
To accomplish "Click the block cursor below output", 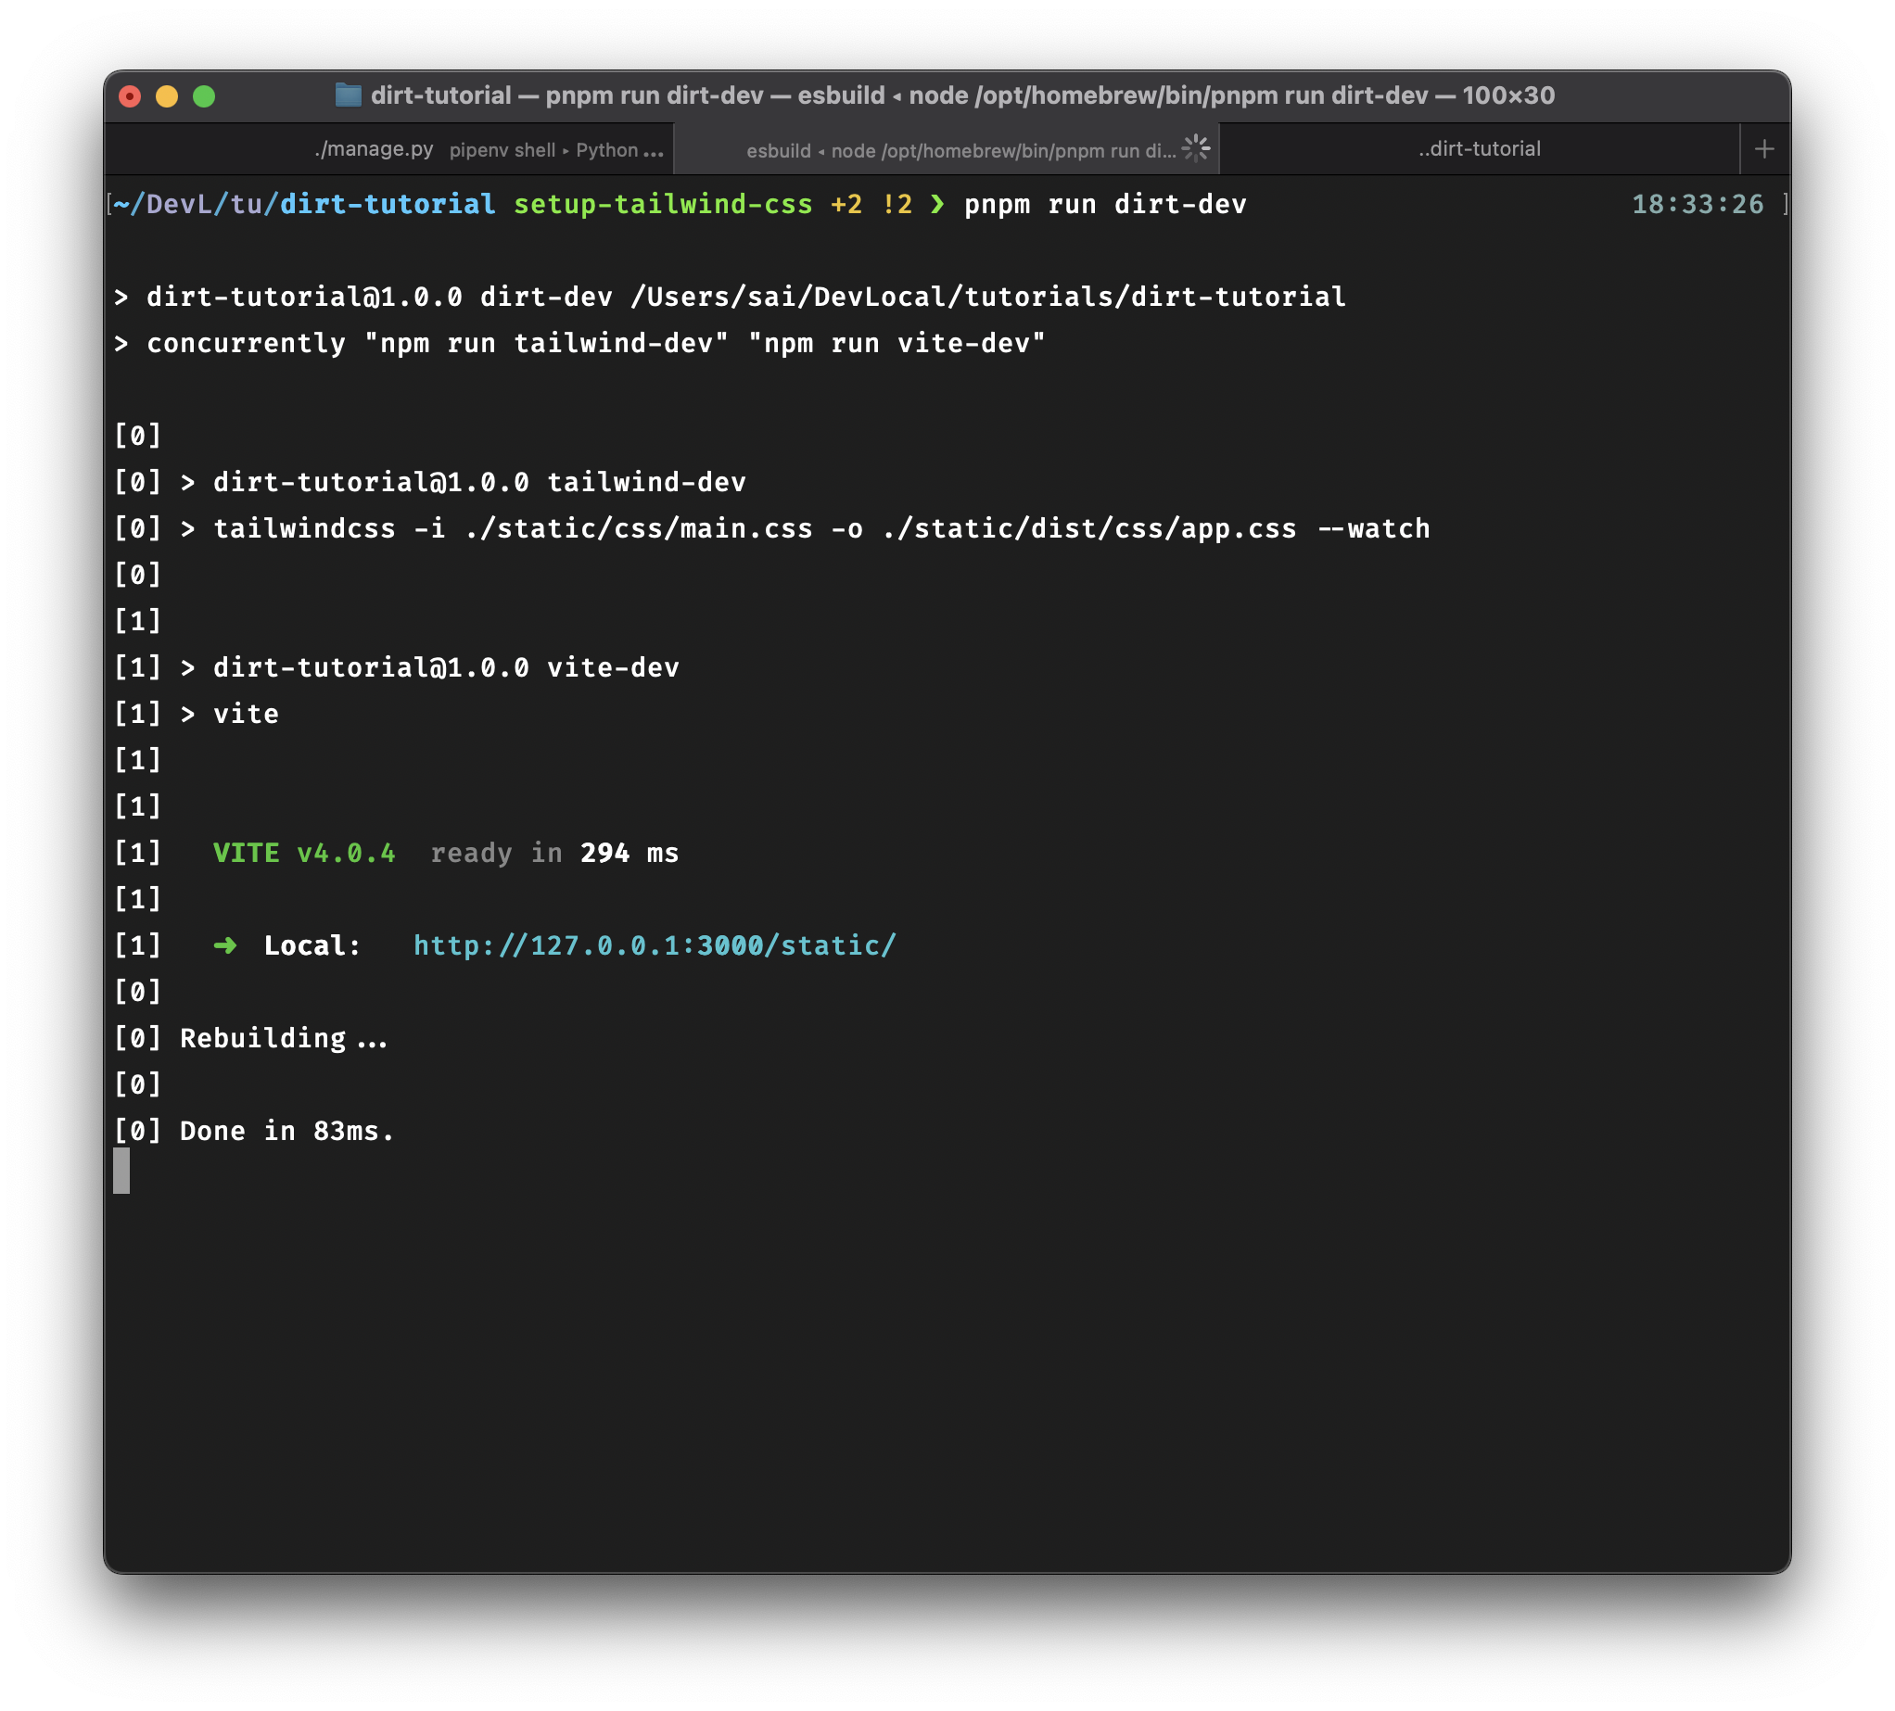I will click(x=121, y=1171).
